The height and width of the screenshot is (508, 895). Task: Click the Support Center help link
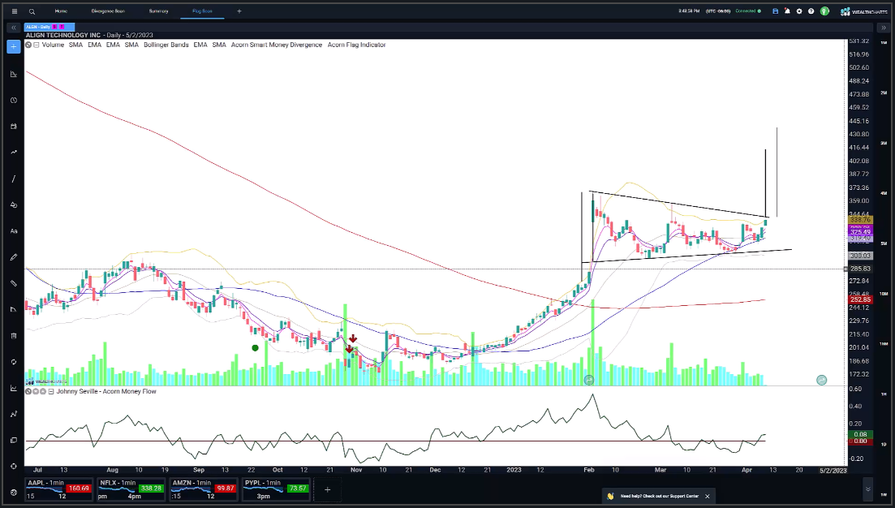pos(659,496)
